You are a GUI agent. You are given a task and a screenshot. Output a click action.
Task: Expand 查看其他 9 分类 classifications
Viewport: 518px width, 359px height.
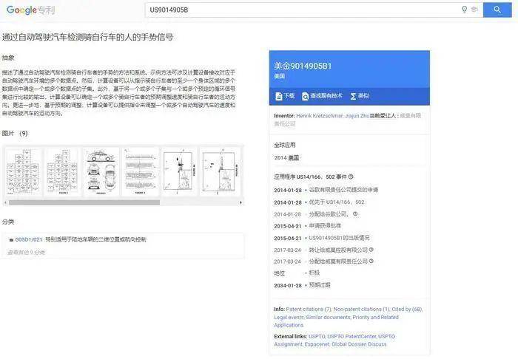pos(26,253)
